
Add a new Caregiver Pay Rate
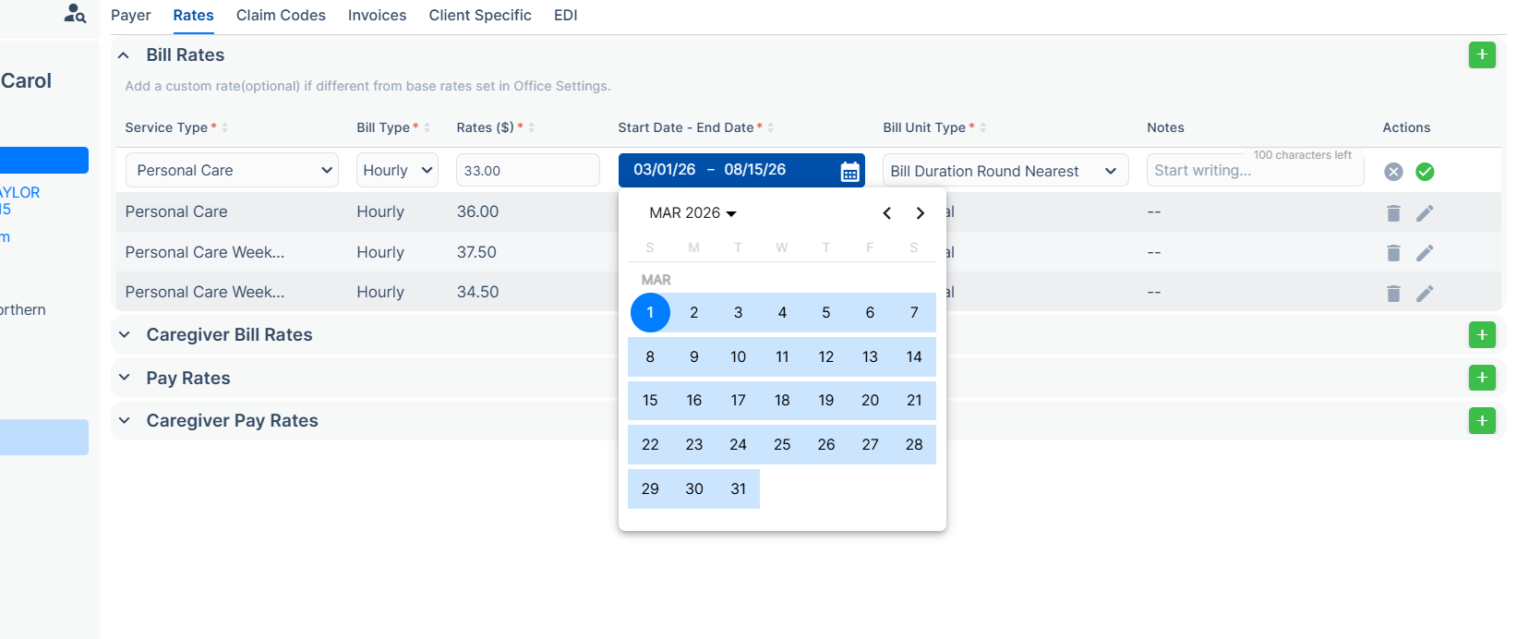pyautogui.click(x=1482, y=420)
